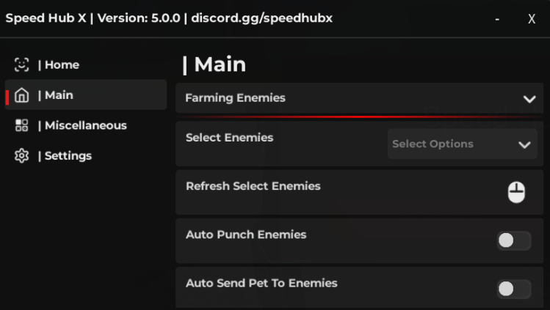Viewport: 550px width, 310px height.
Task: Click the Miscellaneous grid icon
Action: [x=21, y=125]
